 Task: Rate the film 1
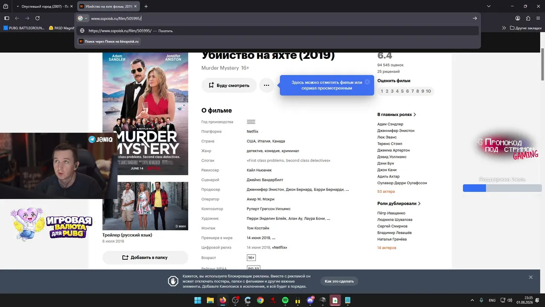382,91
